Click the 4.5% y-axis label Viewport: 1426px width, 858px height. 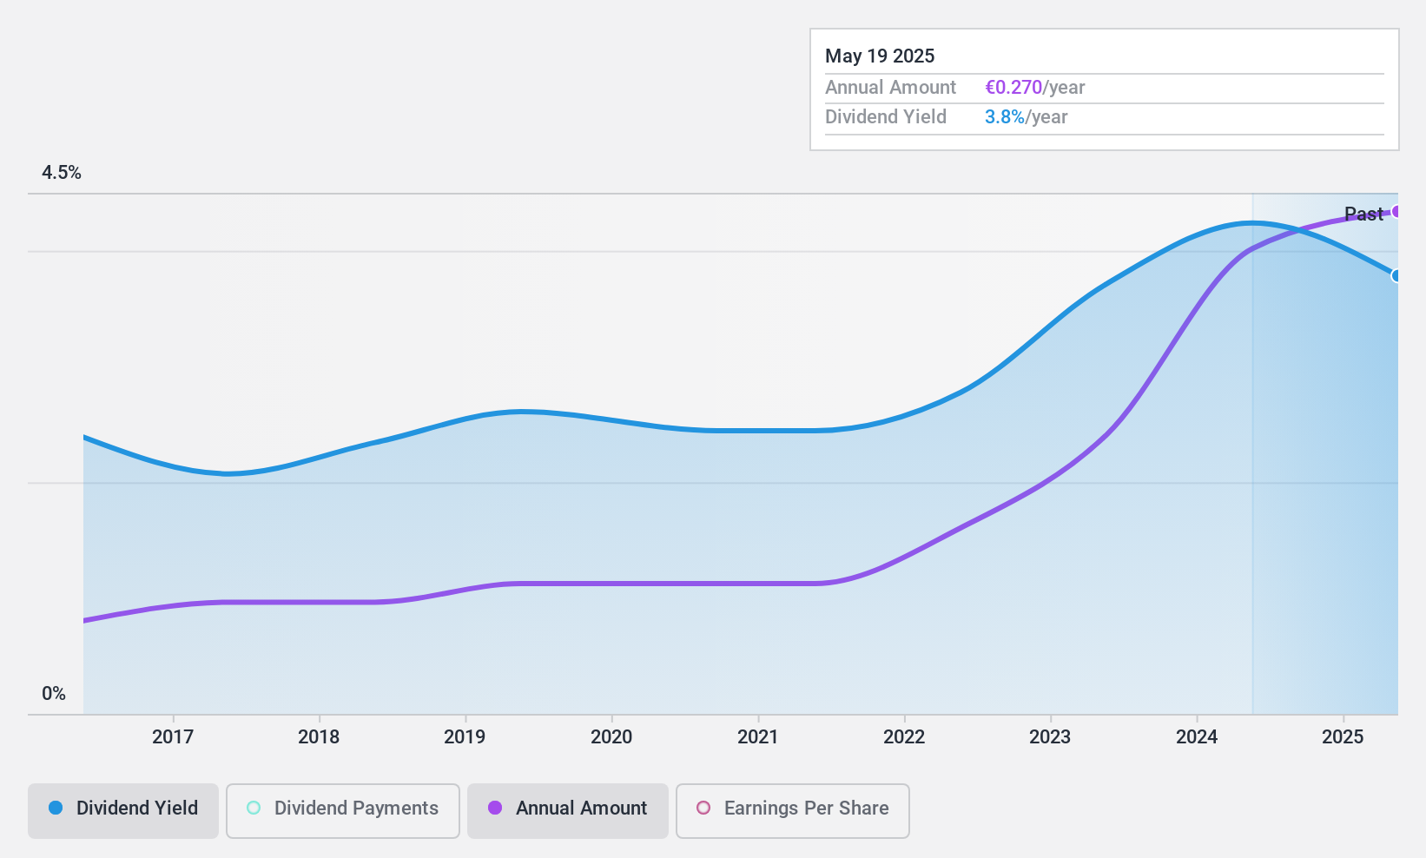(x=62, y=173)
